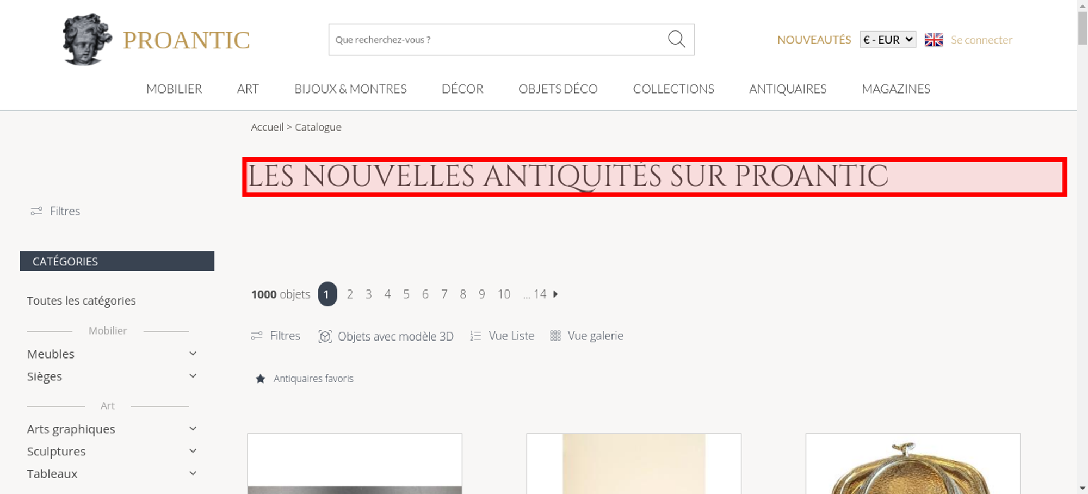Open the MOBILIER menu
This screenshot has width=1088, height=494.
174,89
